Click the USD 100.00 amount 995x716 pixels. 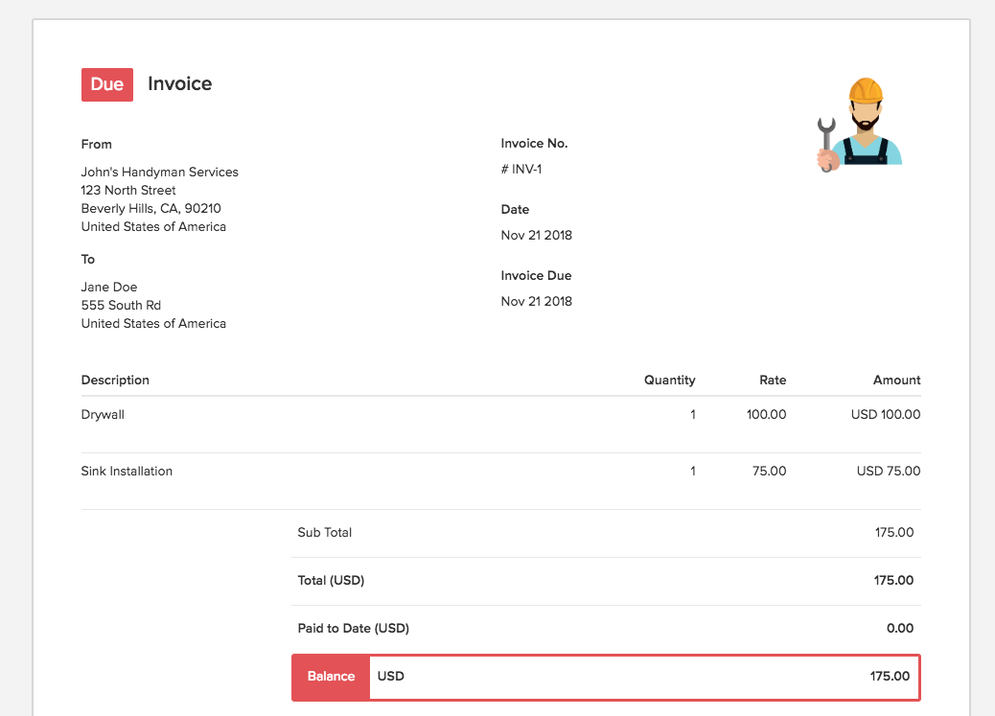886,414
